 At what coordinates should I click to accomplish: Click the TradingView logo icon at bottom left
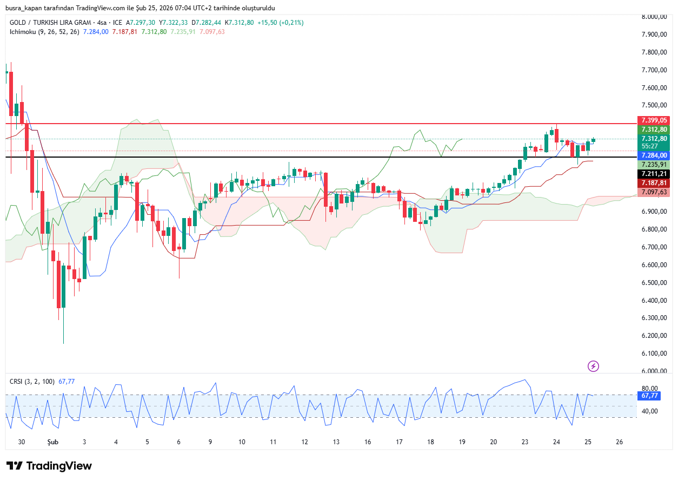[x=15, y=466]
